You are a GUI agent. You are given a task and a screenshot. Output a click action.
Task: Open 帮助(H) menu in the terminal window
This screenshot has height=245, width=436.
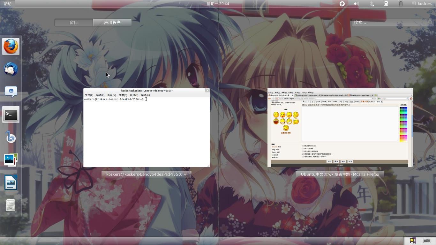pos(146,95)
